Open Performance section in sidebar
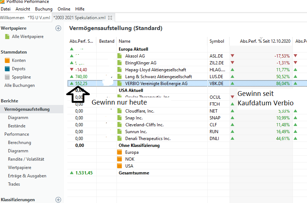Image resolution: width=307 pixels, height=203 pixels. point(17,134)
